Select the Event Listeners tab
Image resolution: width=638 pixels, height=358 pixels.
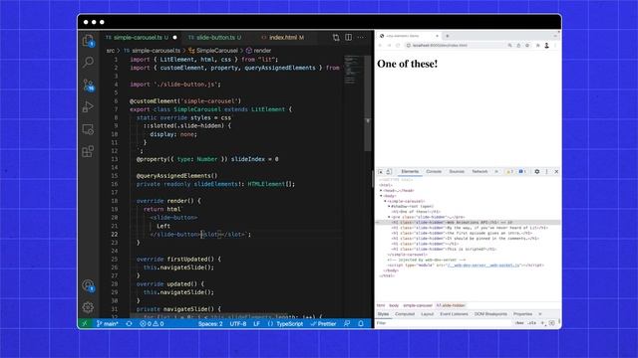455,314
